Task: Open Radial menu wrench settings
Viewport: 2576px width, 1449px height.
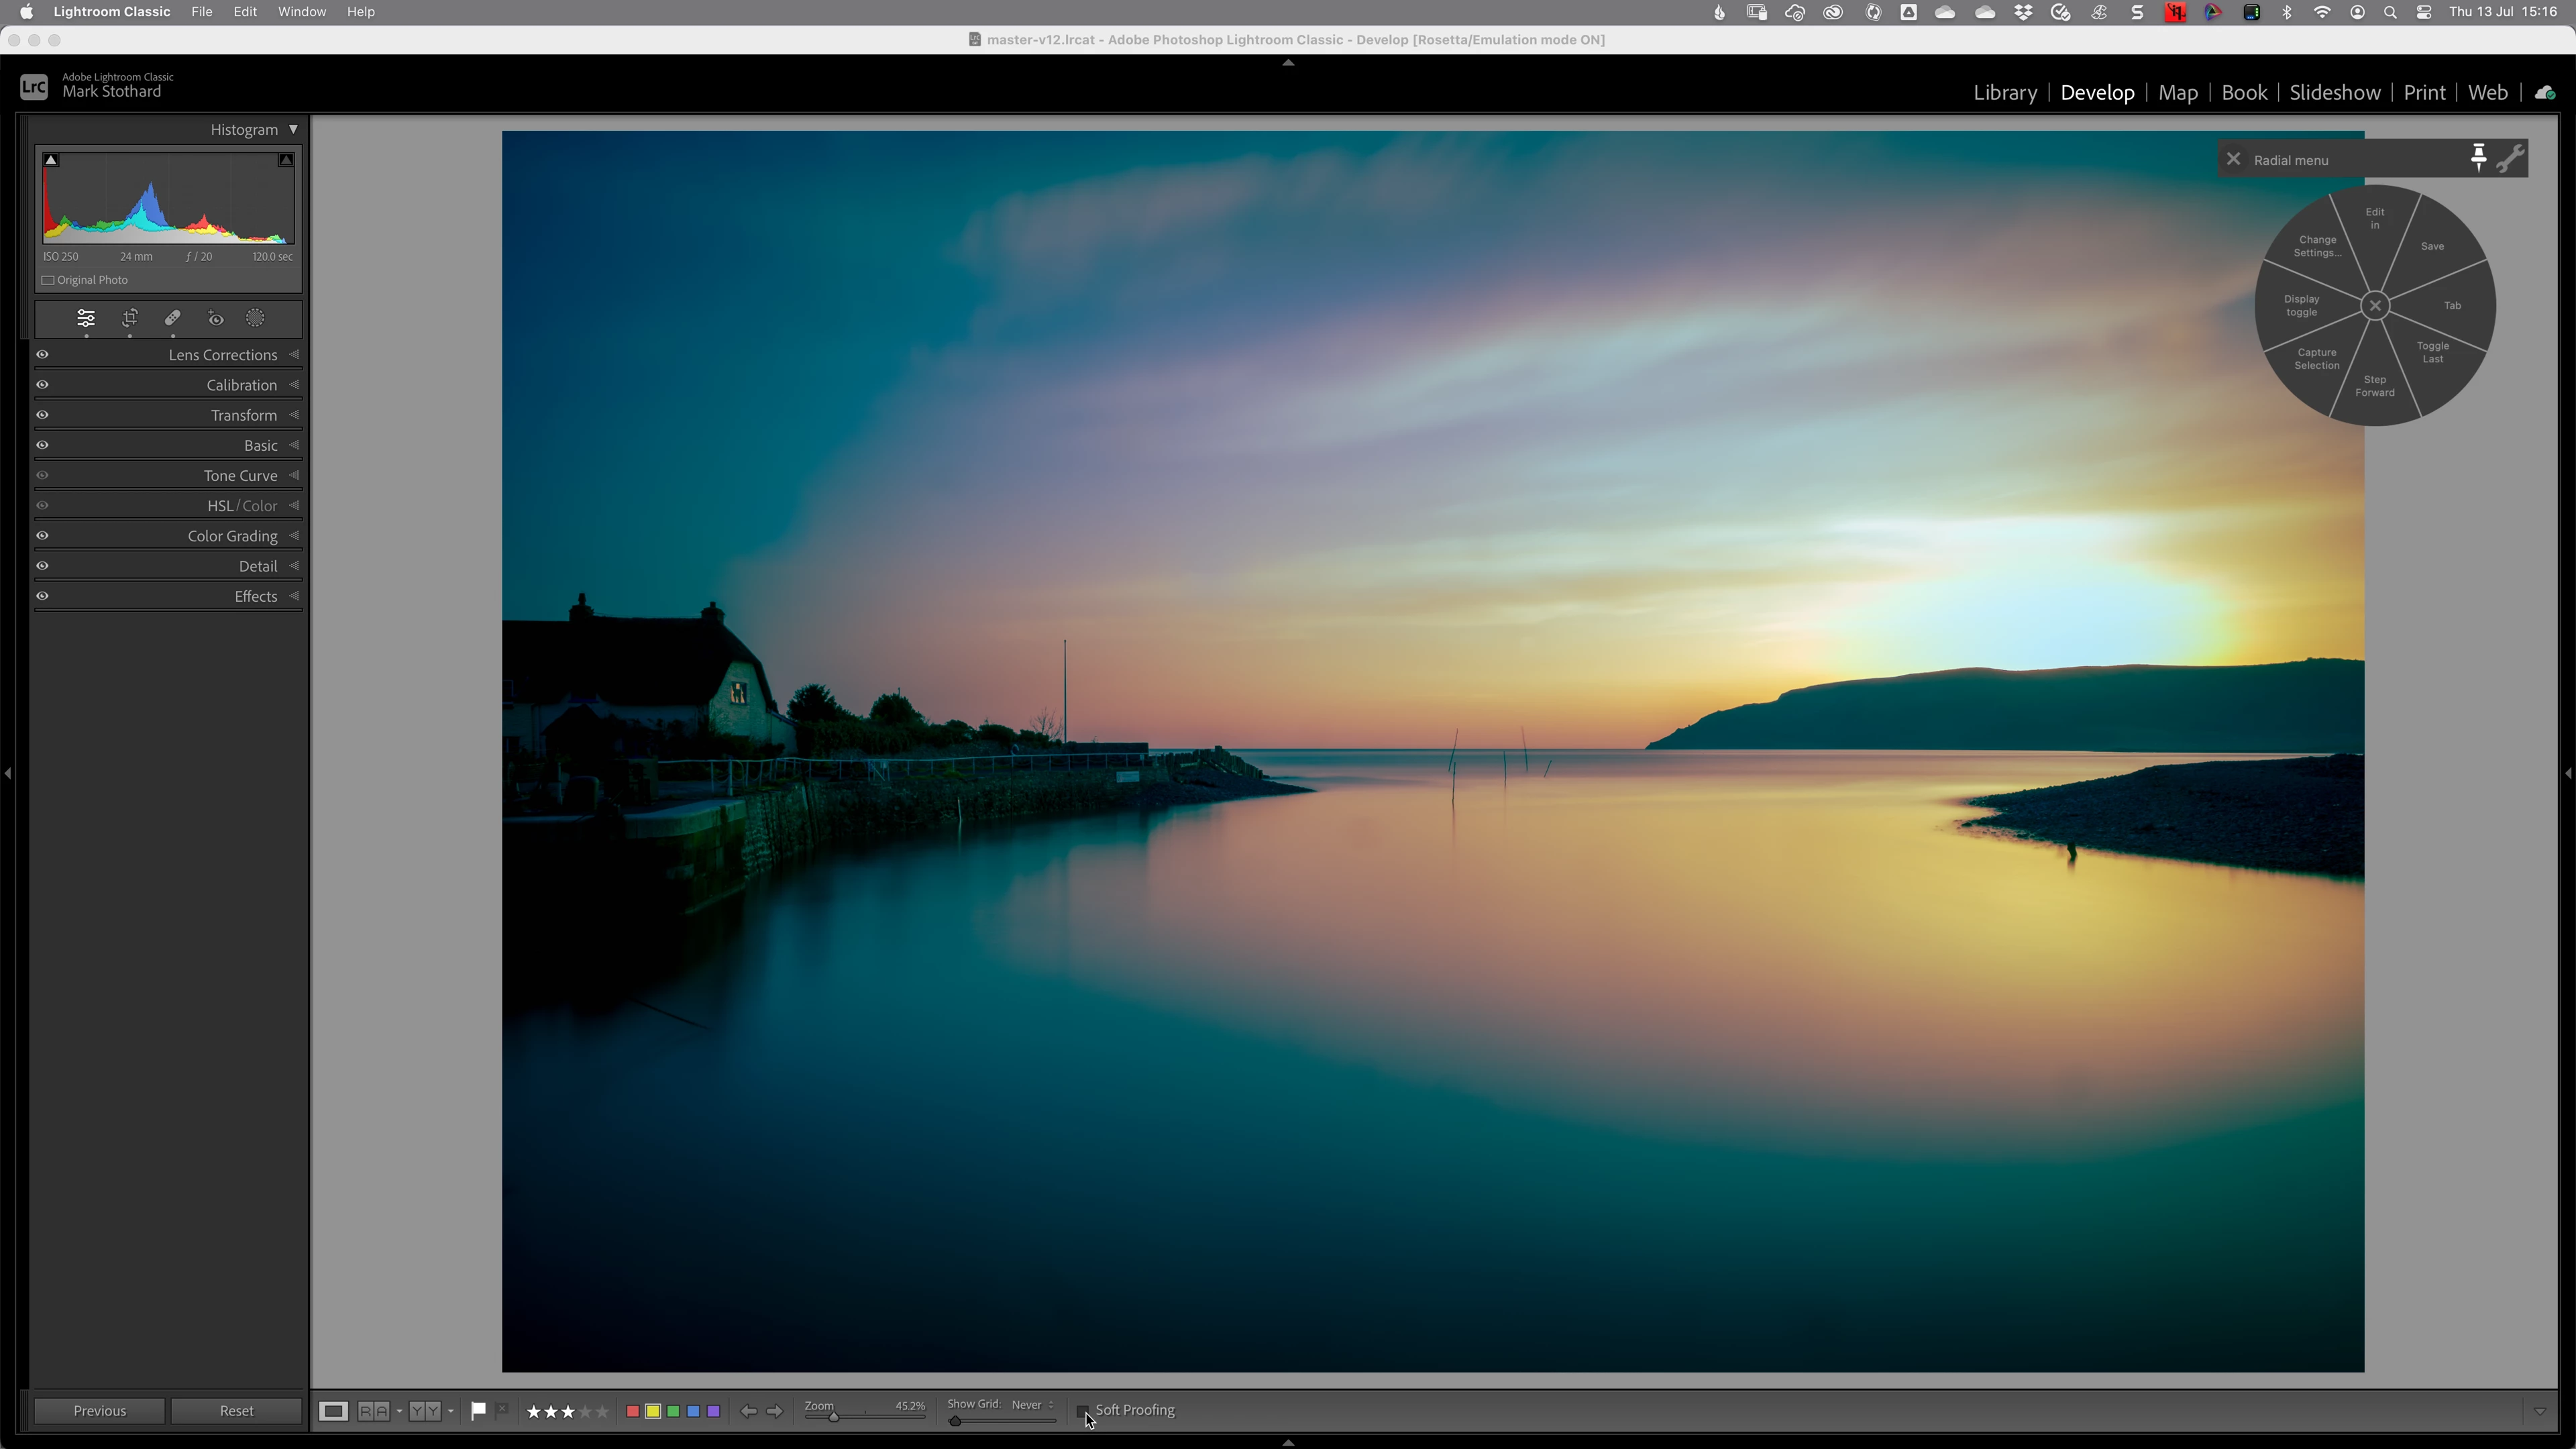Action: tap(2510, 158)
